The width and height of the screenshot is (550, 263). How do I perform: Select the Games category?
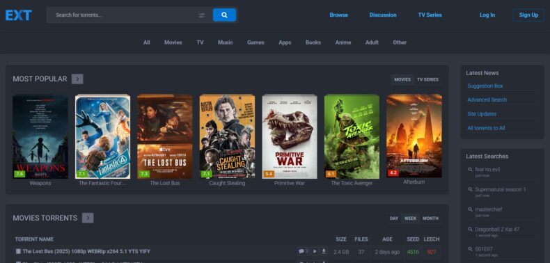point(256,42)
